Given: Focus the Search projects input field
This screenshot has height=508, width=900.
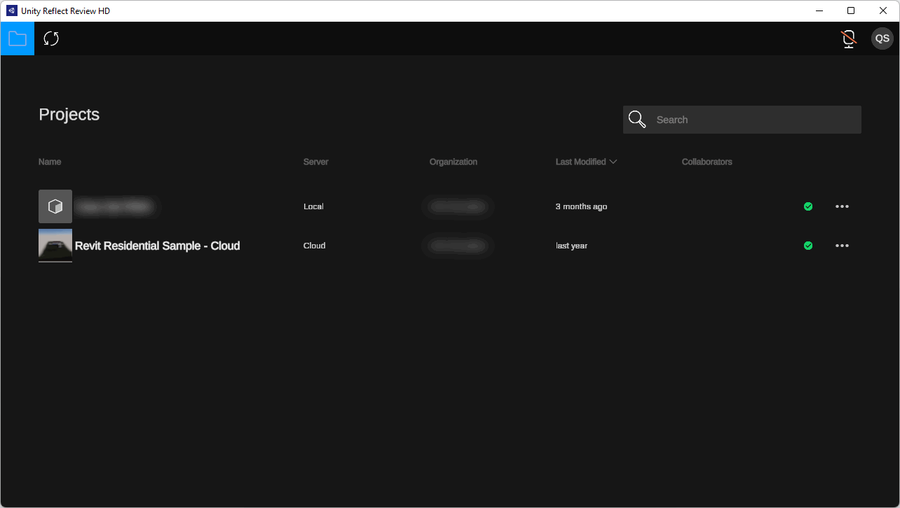Looking at the screenshot, I should 742,120.
